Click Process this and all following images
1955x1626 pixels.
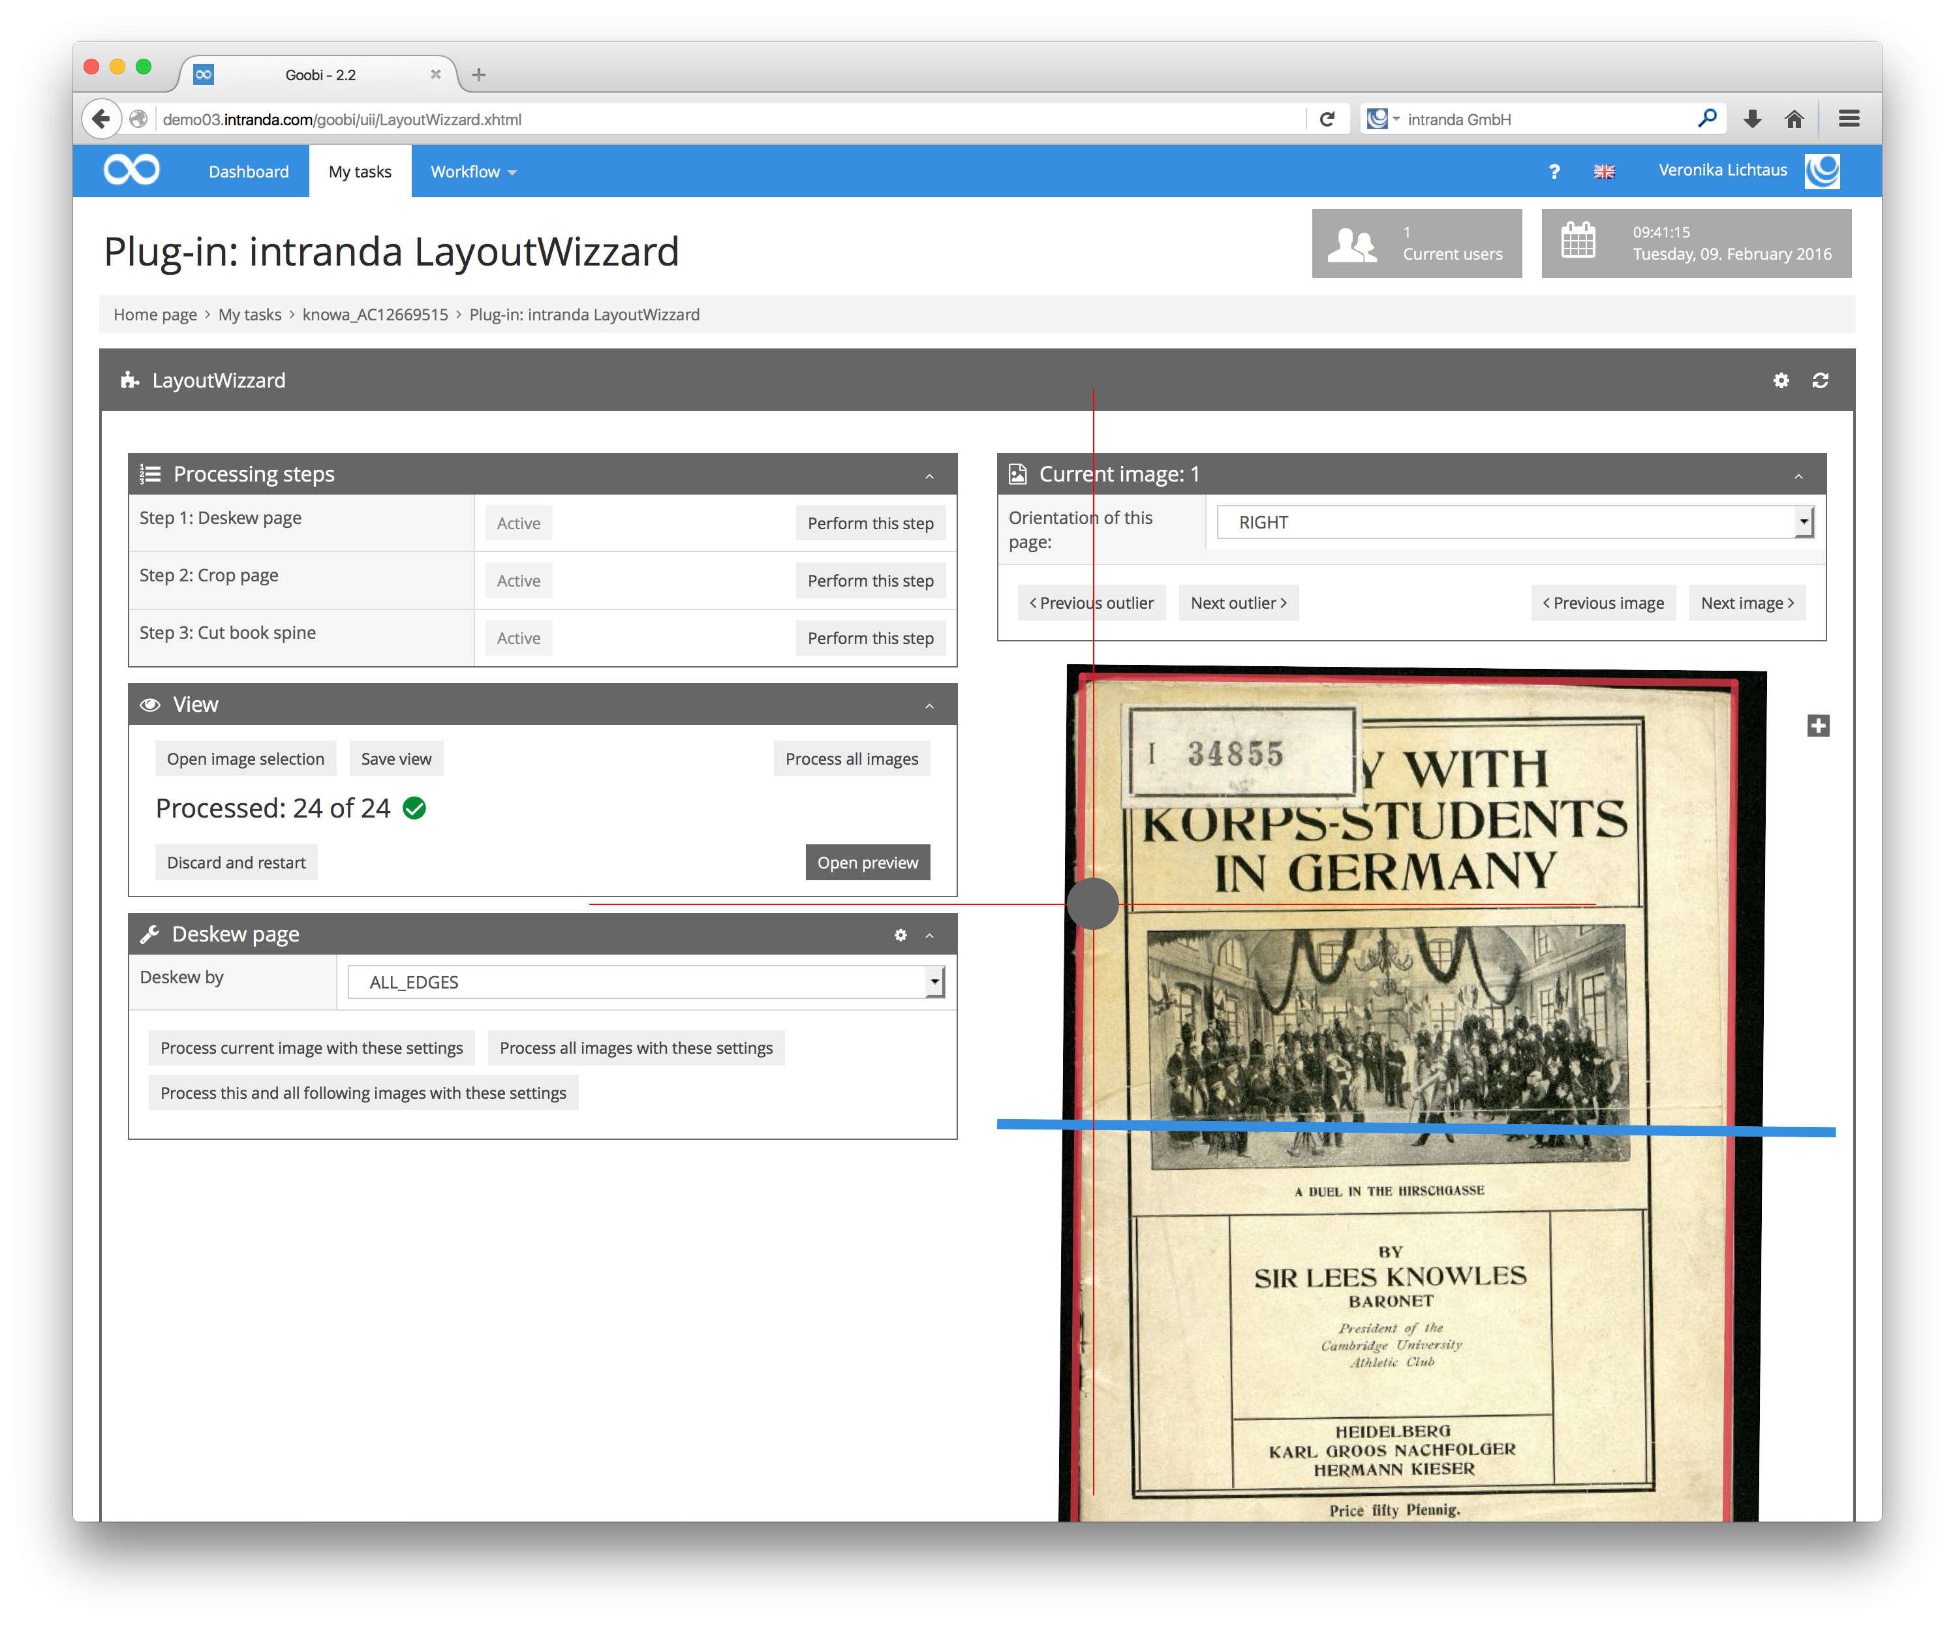point(363,1093)
